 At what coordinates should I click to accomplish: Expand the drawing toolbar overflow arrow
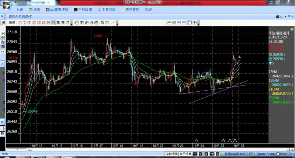click(117, 23)
